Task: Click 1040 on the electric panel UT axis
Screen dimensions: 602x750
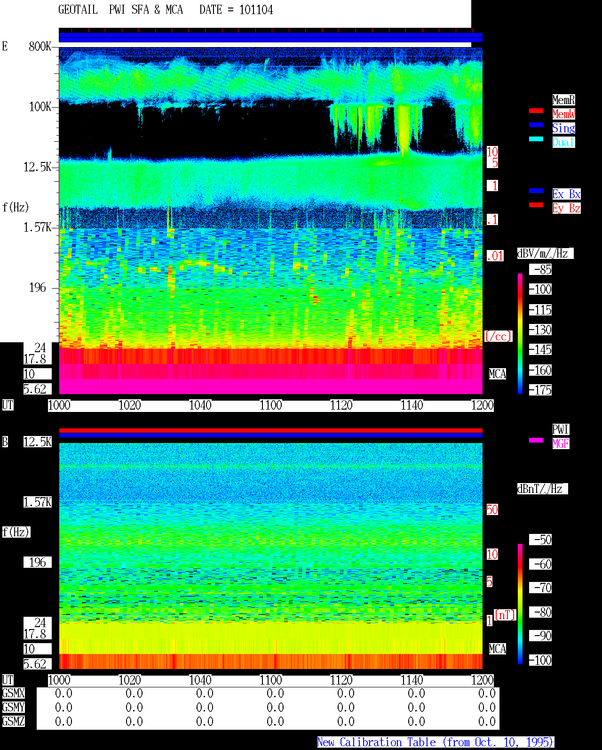Action: tap(200, 405)
